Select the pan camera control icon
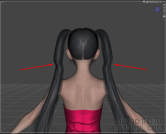 [x=164, y=8]
